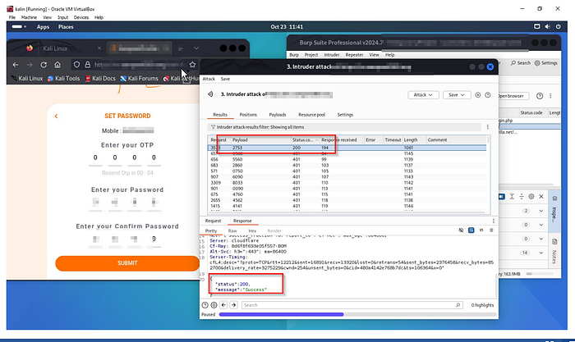Viewport: 575px width, 342px height.
Task: Open results filter options kebab menu
Action: click(488, 127)
